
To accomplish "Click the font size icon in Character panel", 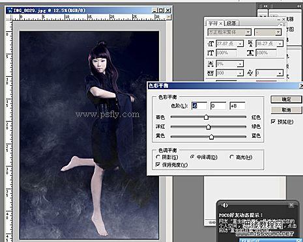I will 210,44.
